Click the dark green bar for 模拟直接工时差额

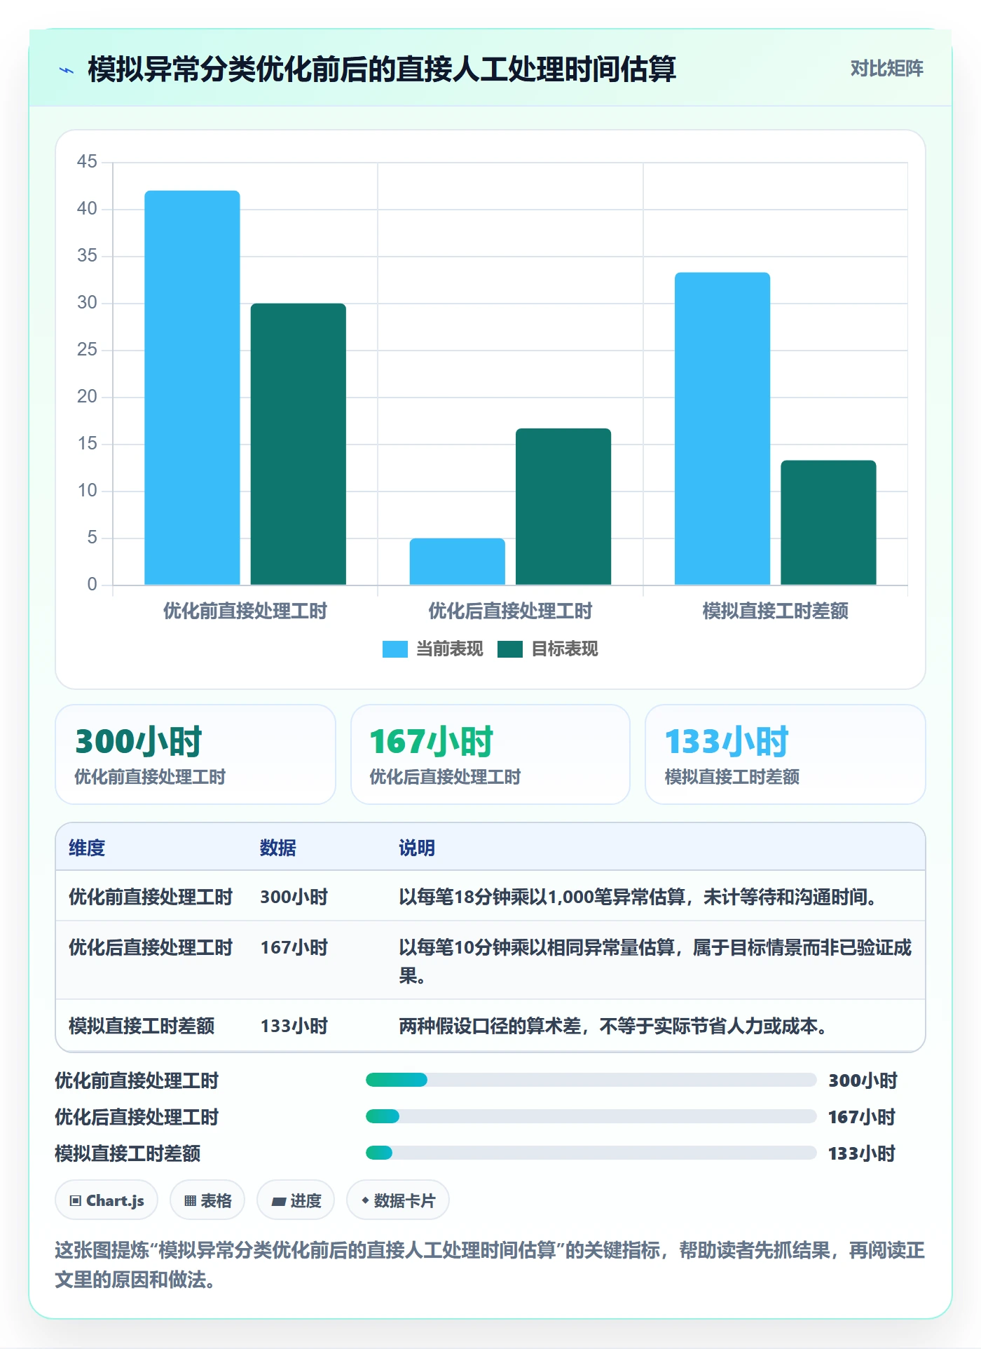828,522
